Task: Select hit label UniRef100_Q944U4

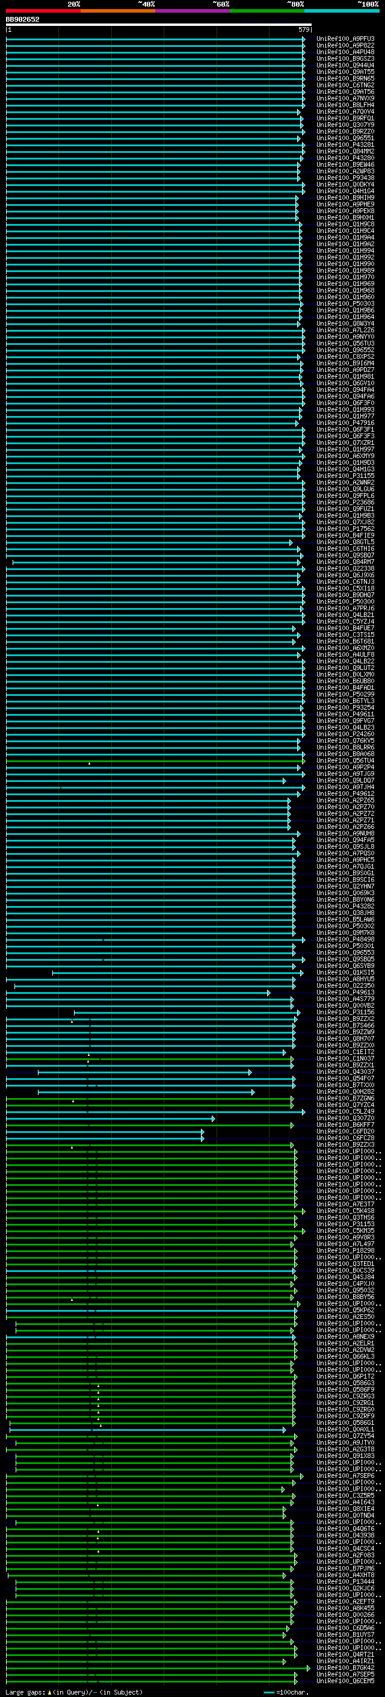Action: click(x=345, y=65)
